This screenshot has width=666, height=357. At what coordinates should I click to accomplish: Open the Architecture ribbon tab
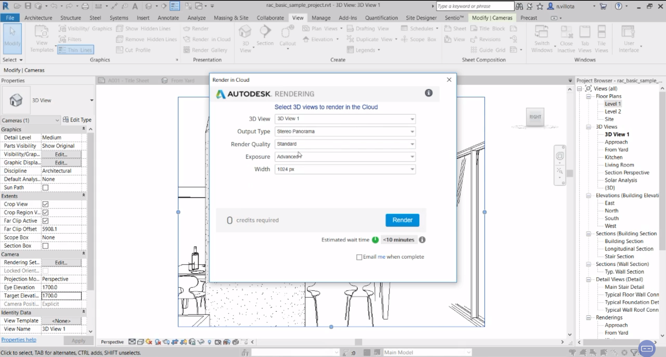tap(38, 18)
